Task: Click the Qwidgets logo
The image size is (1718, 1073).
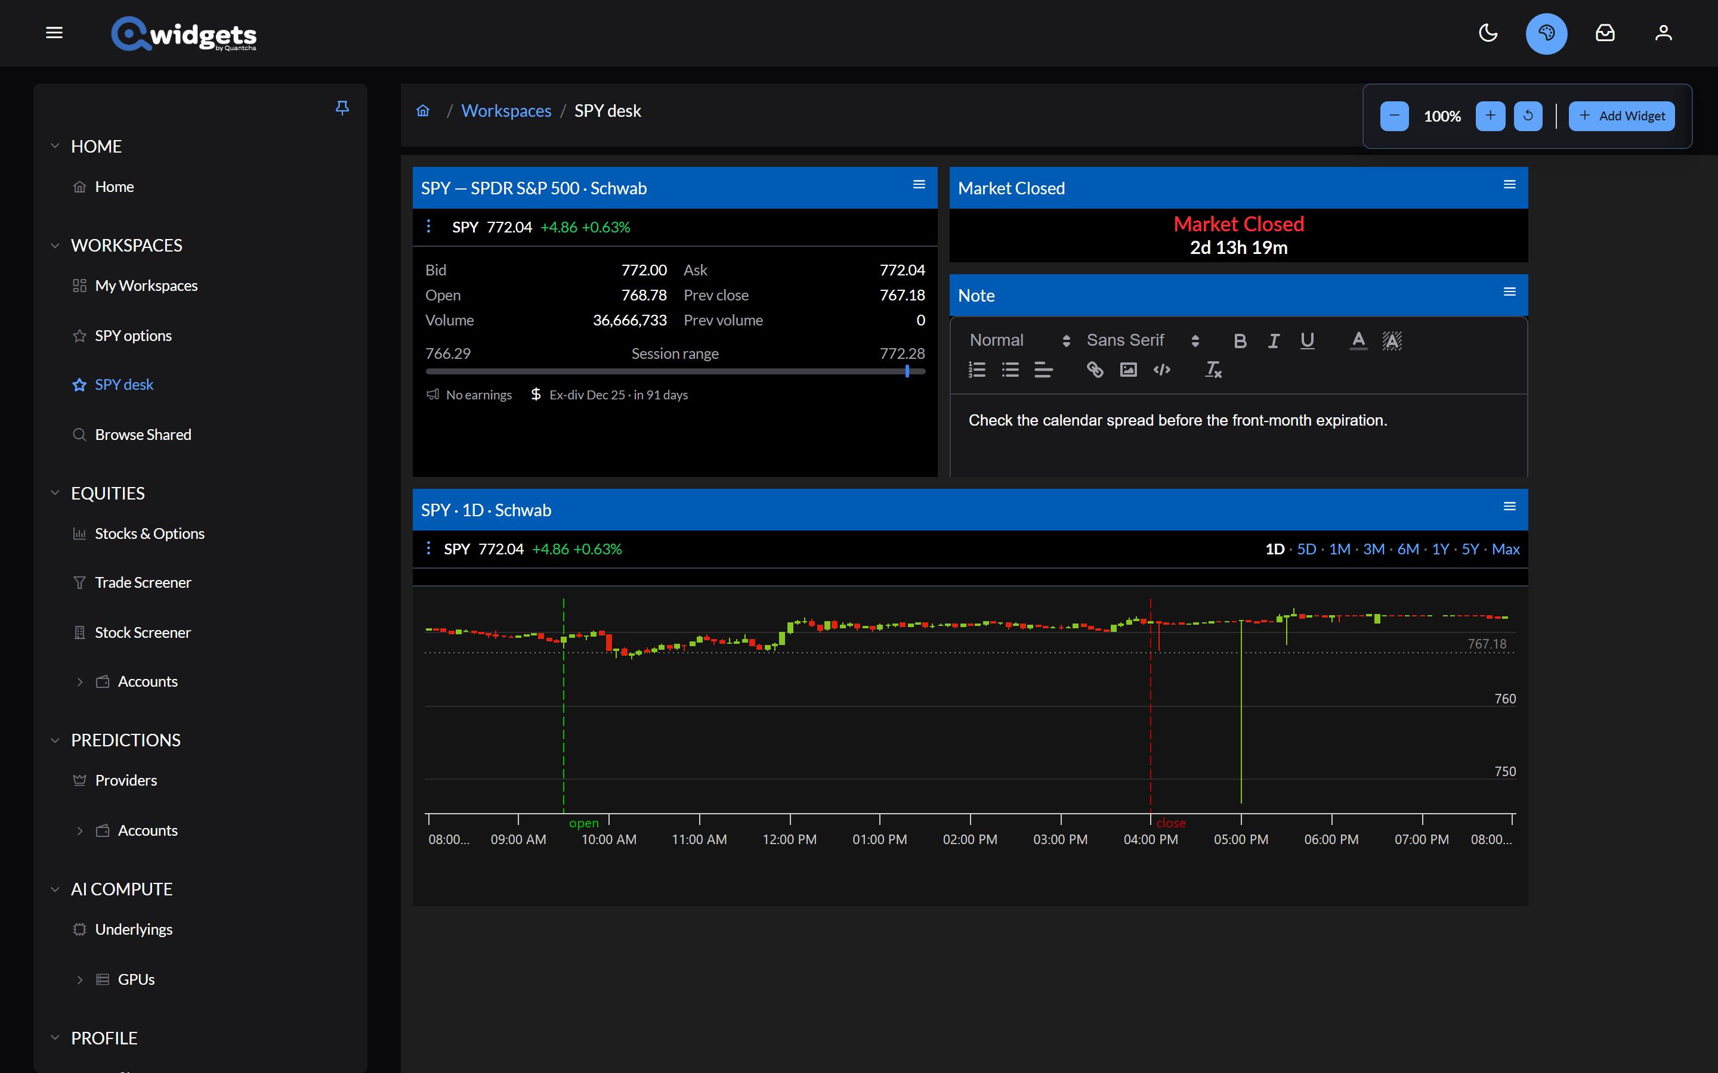Action: 184,33
